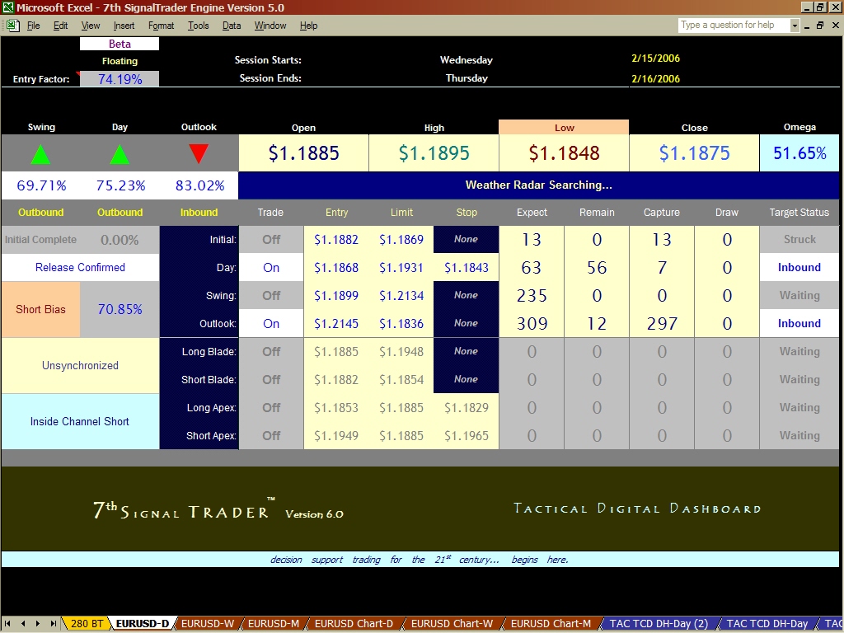This screenshot has height=633, width=844.
Task: Switch to the 280 BT sheet tab
Action: pyautogui.click(x=87, y=623)
